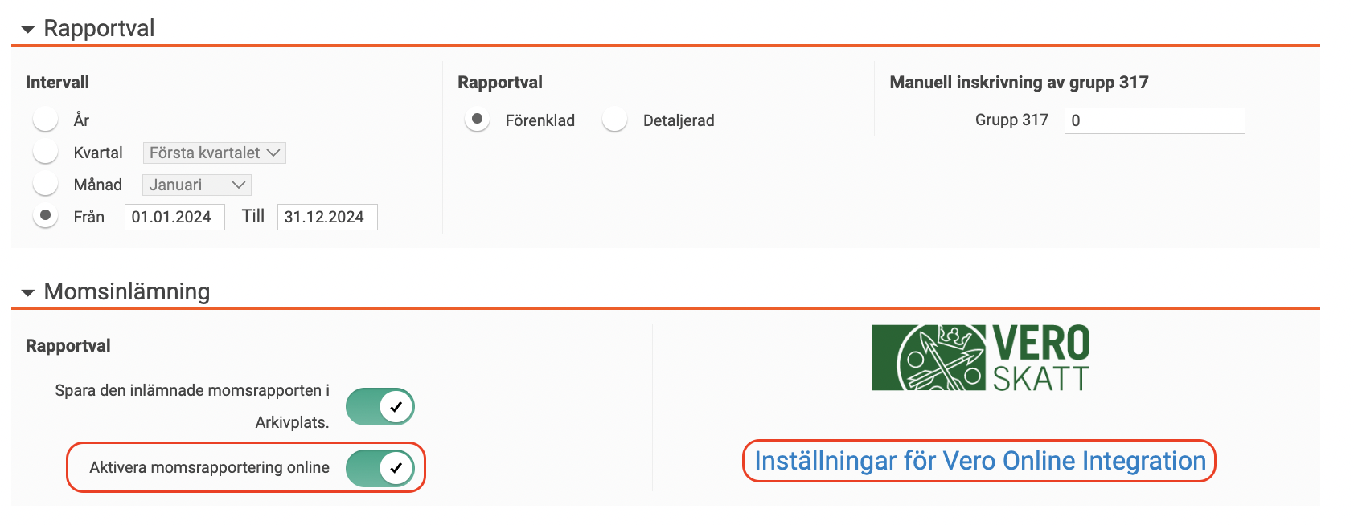1354x525 pixels.
Task: Toggle saving the VAT report to Arkivplats
Action: [380, 407]
